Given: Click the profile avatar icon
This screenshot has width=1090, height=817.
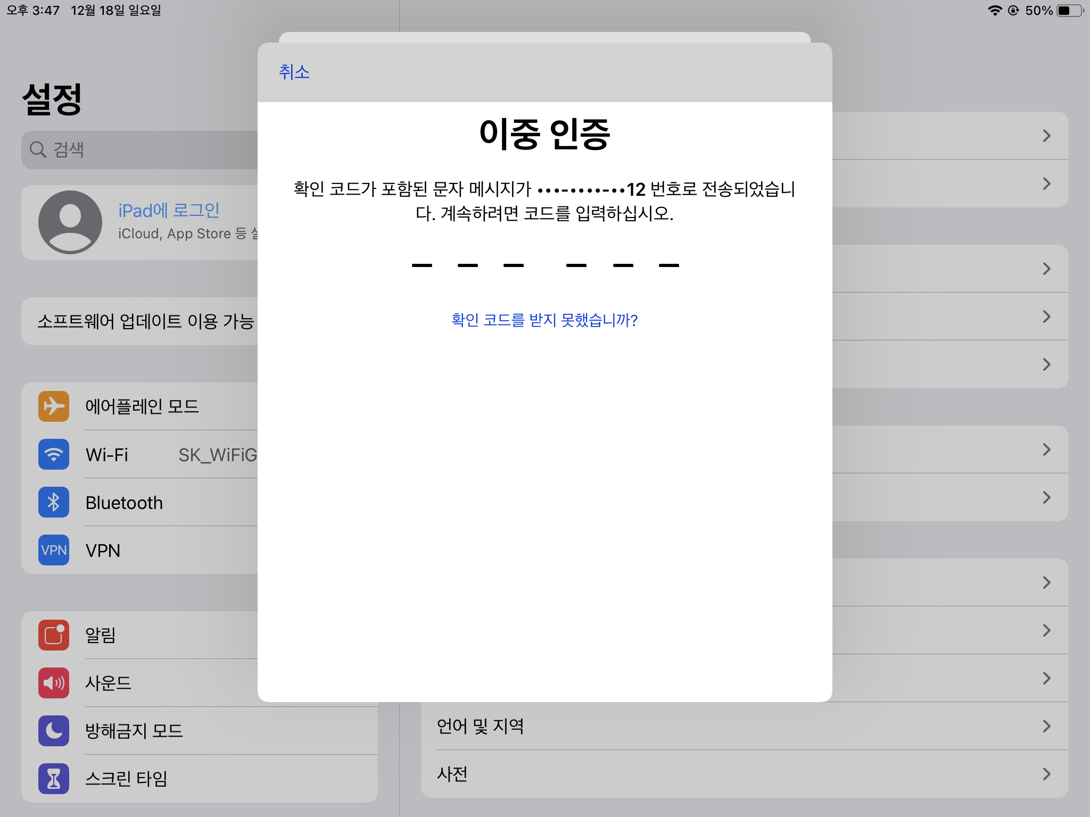Looking at the screenshot, I should point(70,222).
